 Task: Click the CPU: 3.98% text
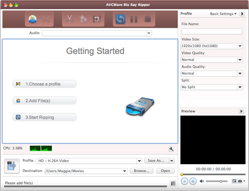(13, 148)
